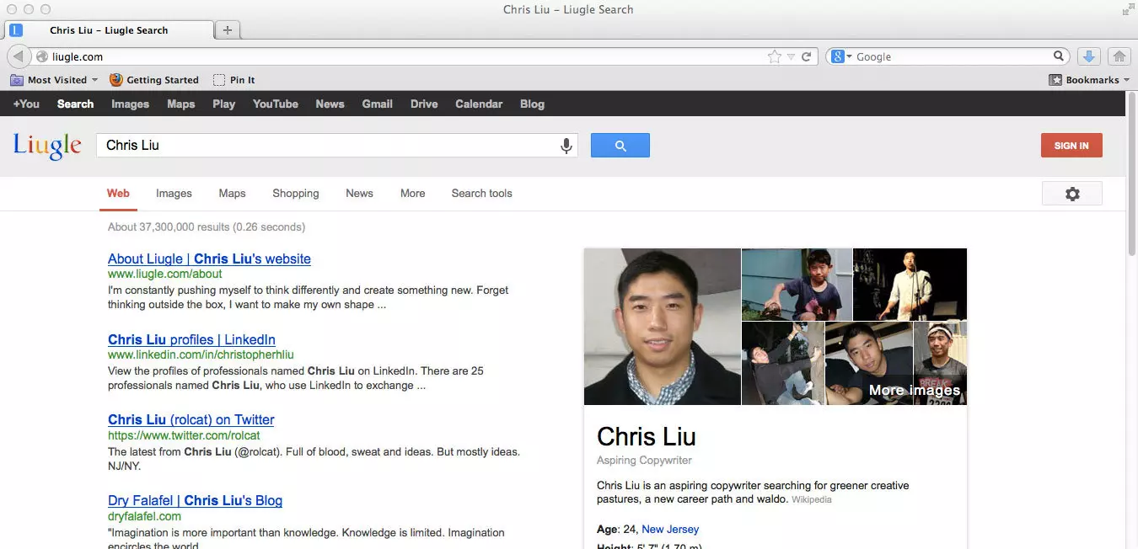Open a new tab with plus button

[227, 30]
